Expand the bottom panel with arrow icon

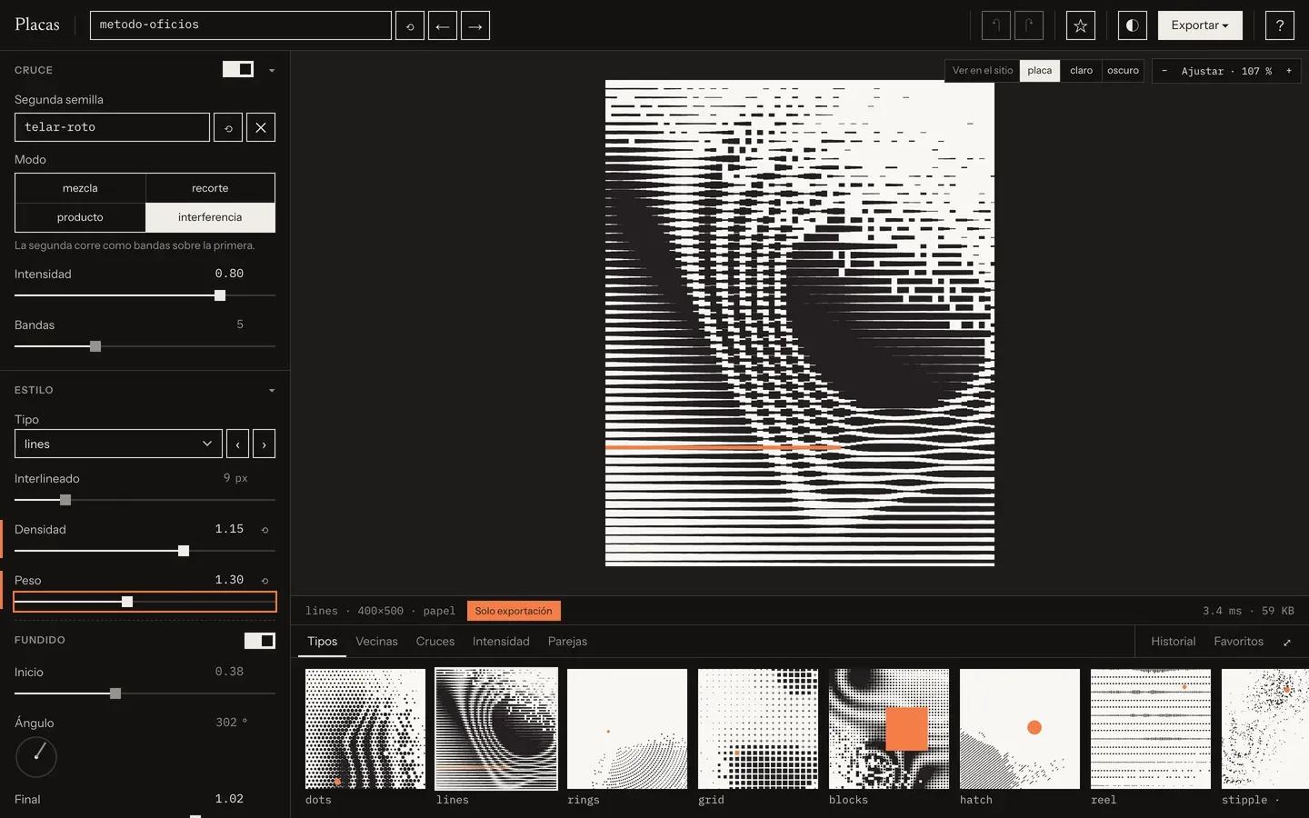click(x=1287, y=643)
